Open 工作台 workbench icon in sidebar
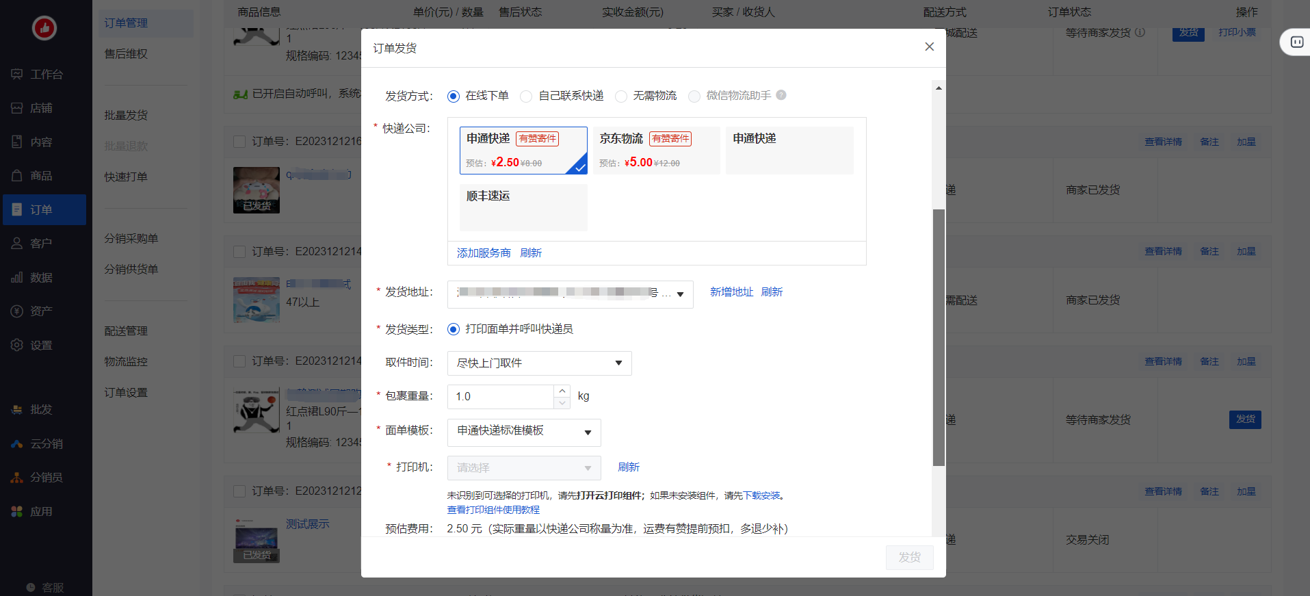 pyautogui.click(x=16, y=74)
